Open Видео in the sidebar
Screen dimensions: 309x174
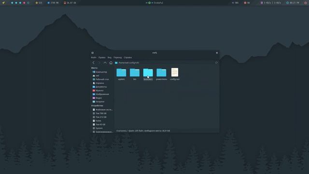(x=97, y=98)
